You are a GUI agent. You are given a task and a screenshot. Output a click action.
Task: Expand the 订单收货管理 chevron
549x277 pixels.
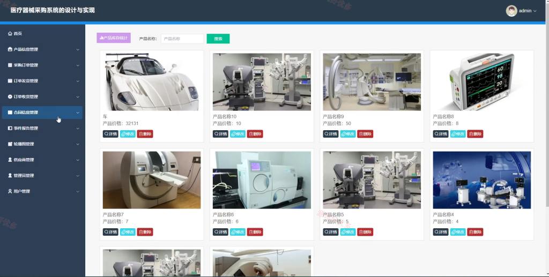coord(78,97)
